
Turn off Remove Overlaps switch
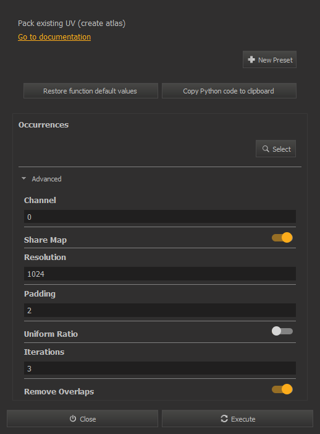(282, 389)
